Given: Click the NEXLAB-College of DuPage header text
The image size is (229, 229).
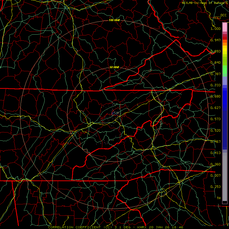Looking at the screenshot, I should click(x=203, y=3).
